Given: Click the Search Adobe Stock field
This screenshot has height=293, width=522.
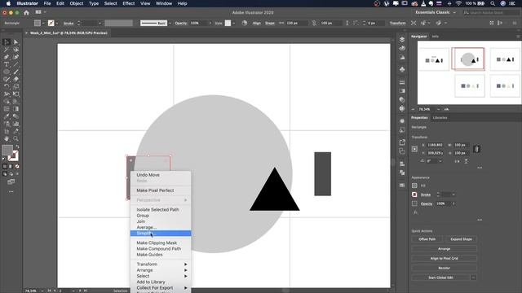Looking at the screenshot, I should [x=490, y=12].
